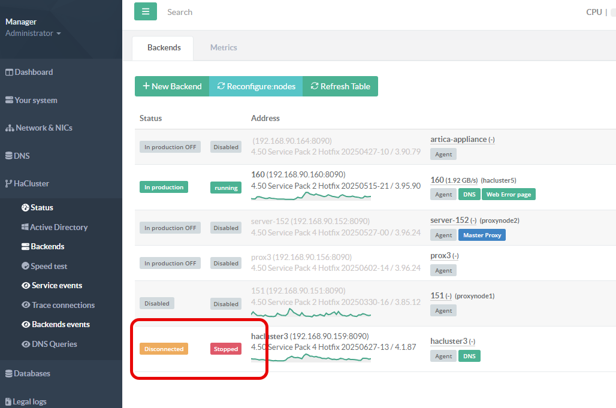Open Your system sidebar section
Viewport: 616px width, 408px height.
pos(35,100)
